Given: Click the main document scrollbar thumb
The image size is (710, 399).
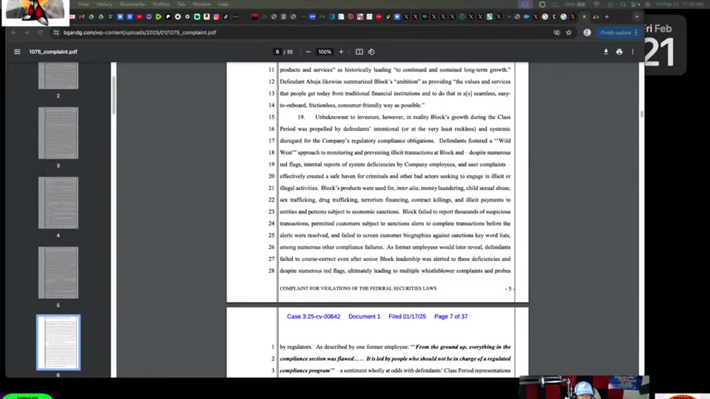Looking at the screenshot, I should [642, 114].
